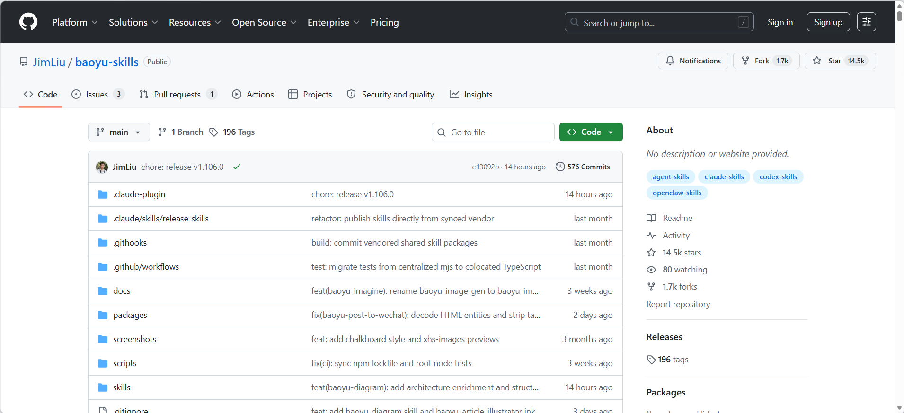Click the Fork icon button
The width and height of the screenshot is (904, 413).
click(745, 61)
